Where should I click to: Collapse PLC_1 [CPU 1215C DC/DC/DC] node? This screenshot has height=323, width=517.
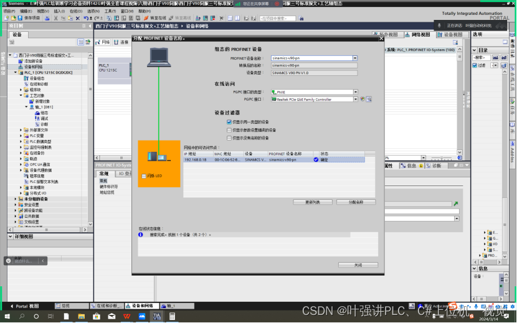pos(15,73)
